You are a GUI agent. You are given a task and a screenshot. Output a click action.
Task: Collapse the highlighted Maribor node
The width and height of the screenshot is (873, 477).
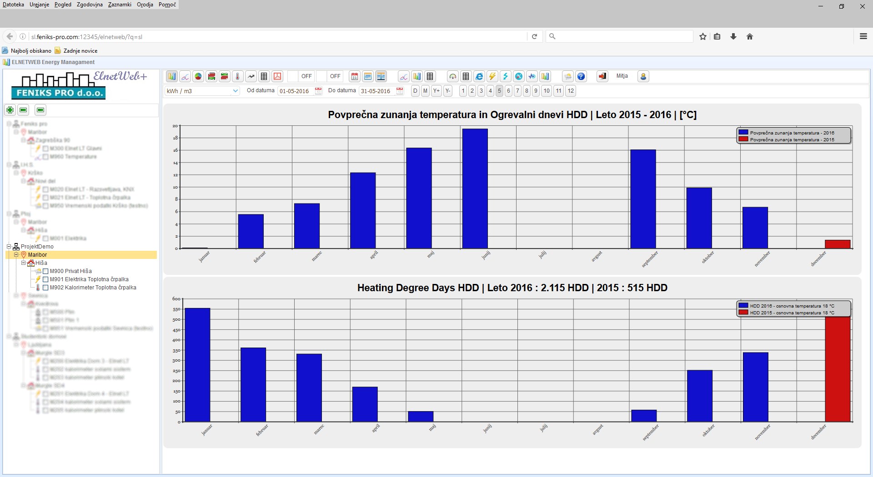[x=16, y=255]
